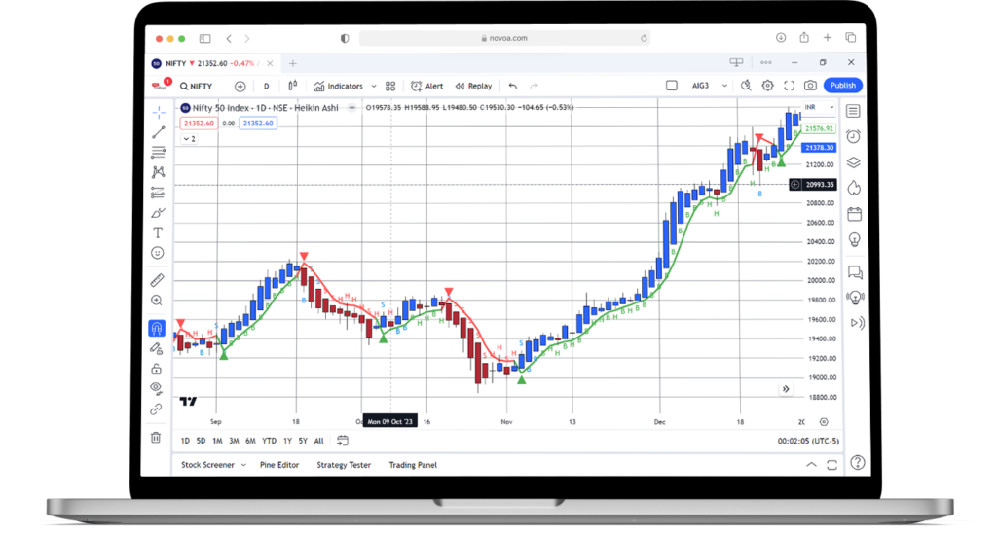Open the D interval selector
This screenshot has height=533, width=997.
coord(267,86)
